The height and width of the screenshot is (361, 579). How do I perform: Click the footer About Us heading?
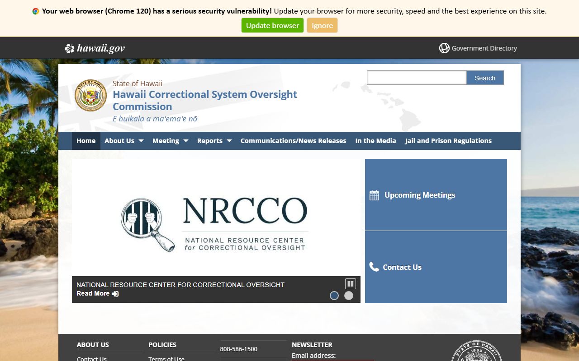[93, 344]
